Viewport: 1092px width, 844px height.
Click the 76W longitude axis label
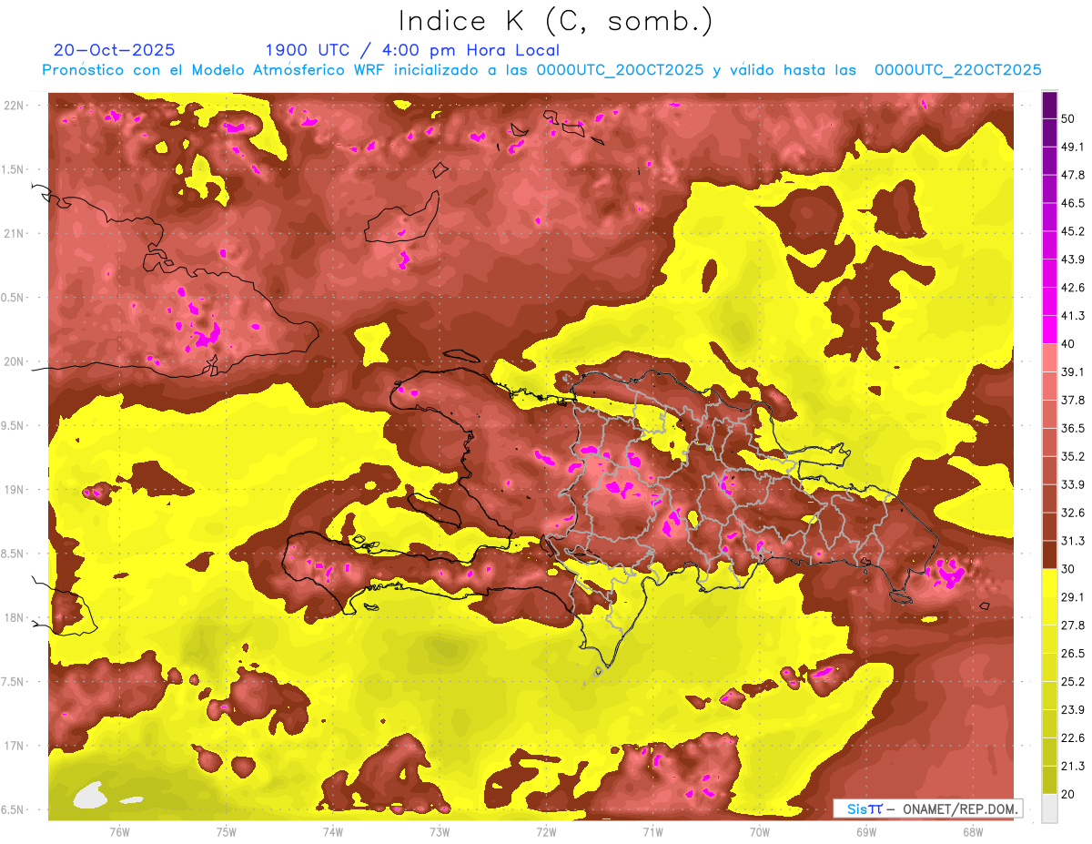pyautogui.click(x=119, y=831)
